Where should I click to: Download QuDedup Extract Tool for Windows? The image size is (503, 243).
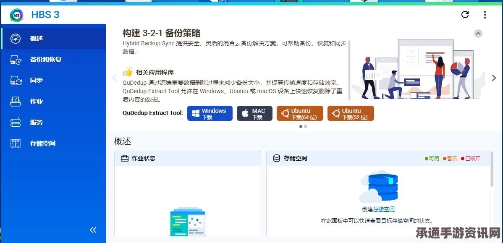click(x=210, y=113)
